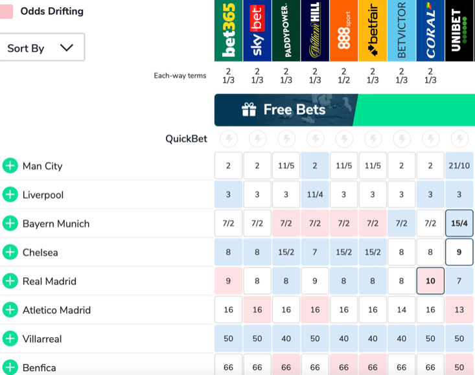Click the Sky Bet bookmaker logo

(257, 30)
